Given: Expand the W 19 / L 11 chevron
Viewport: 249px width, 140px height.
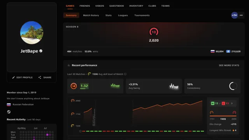Looking at the screenshot, I should tap(232, 104).
